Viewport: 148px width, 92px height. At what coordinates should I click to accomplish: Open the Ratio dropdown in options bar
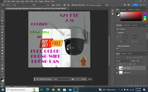[x=18, y=5]
